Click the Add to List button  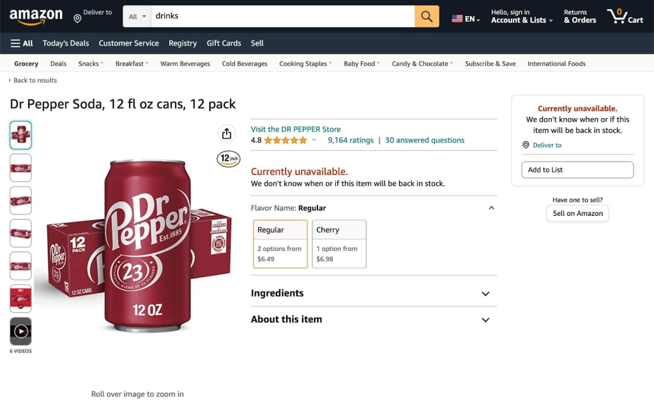577,170
